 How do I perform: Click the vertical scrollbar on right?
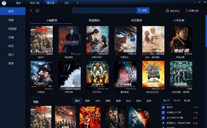point(206,31)
